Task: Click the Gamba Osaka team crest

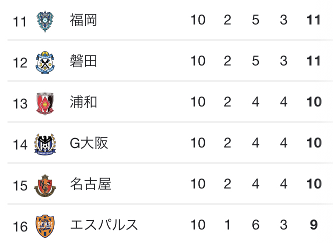Action: (45, 144)
